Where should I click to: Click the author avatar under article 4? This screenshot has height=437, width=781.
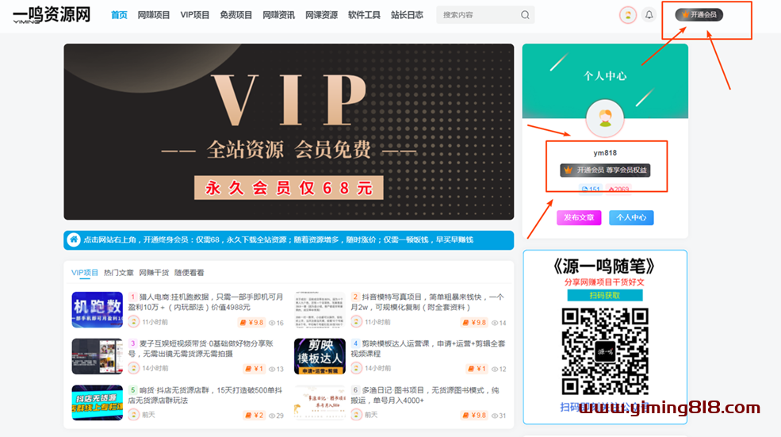point(357,369)
